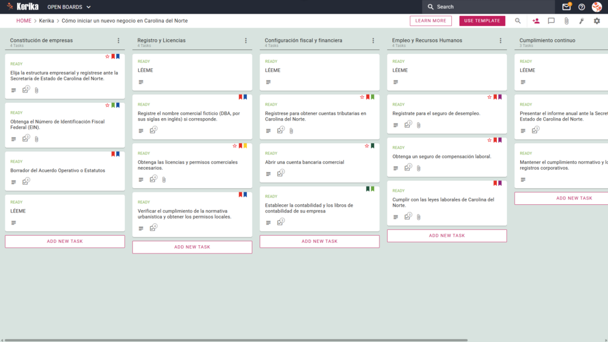Open the add team member icon
Viewport: 608px width, 342px height.
536,21
